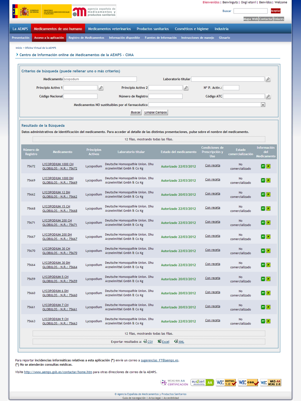
Task: Click the Principio Activo 2 search magnifier
Action: 186,88
